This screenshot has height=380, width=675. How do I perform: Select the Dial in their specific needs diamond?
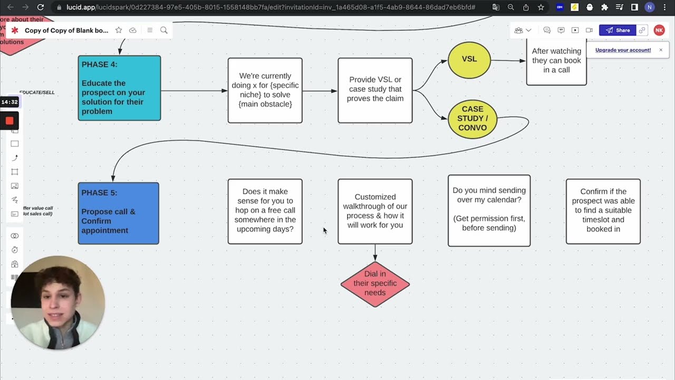375,284
